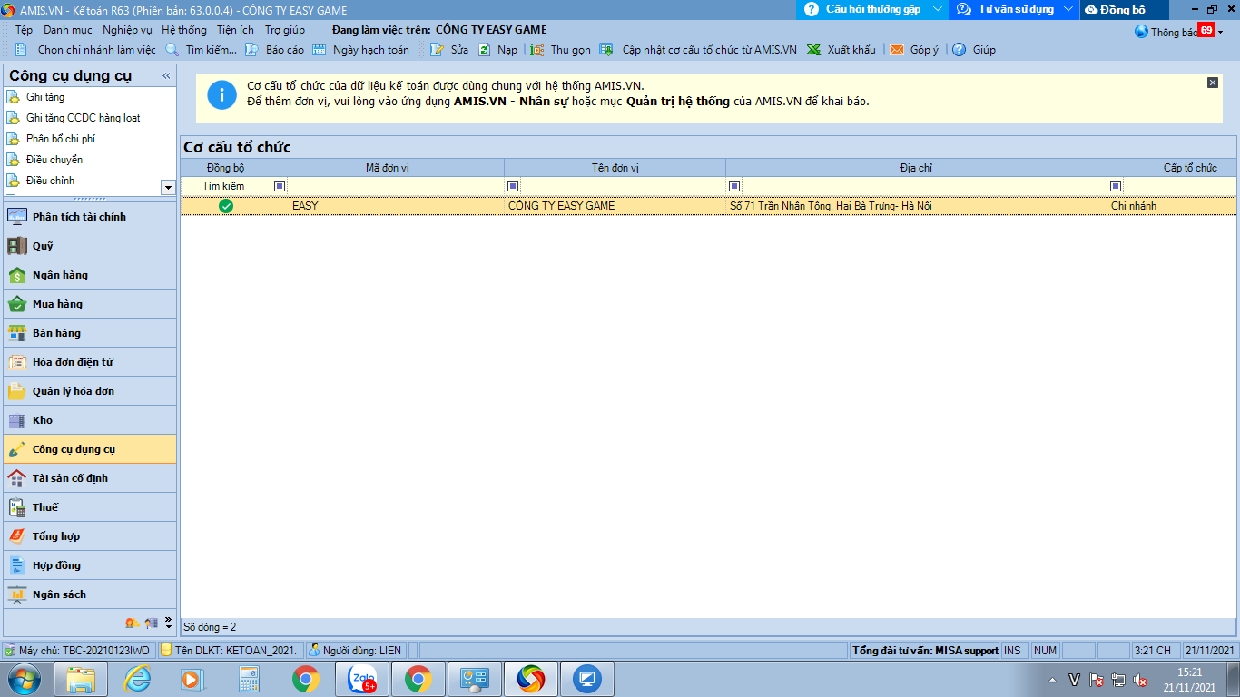
Task: Open the Kho module
Action: click(90, 420)
